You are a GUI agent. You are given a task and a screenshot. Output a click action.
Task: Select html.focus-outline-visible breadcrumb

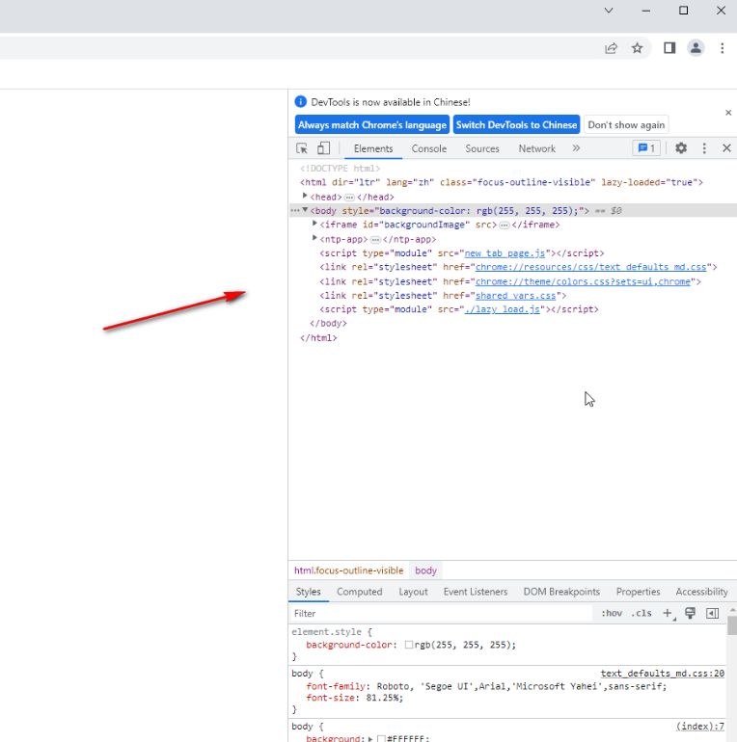[348, 570]
